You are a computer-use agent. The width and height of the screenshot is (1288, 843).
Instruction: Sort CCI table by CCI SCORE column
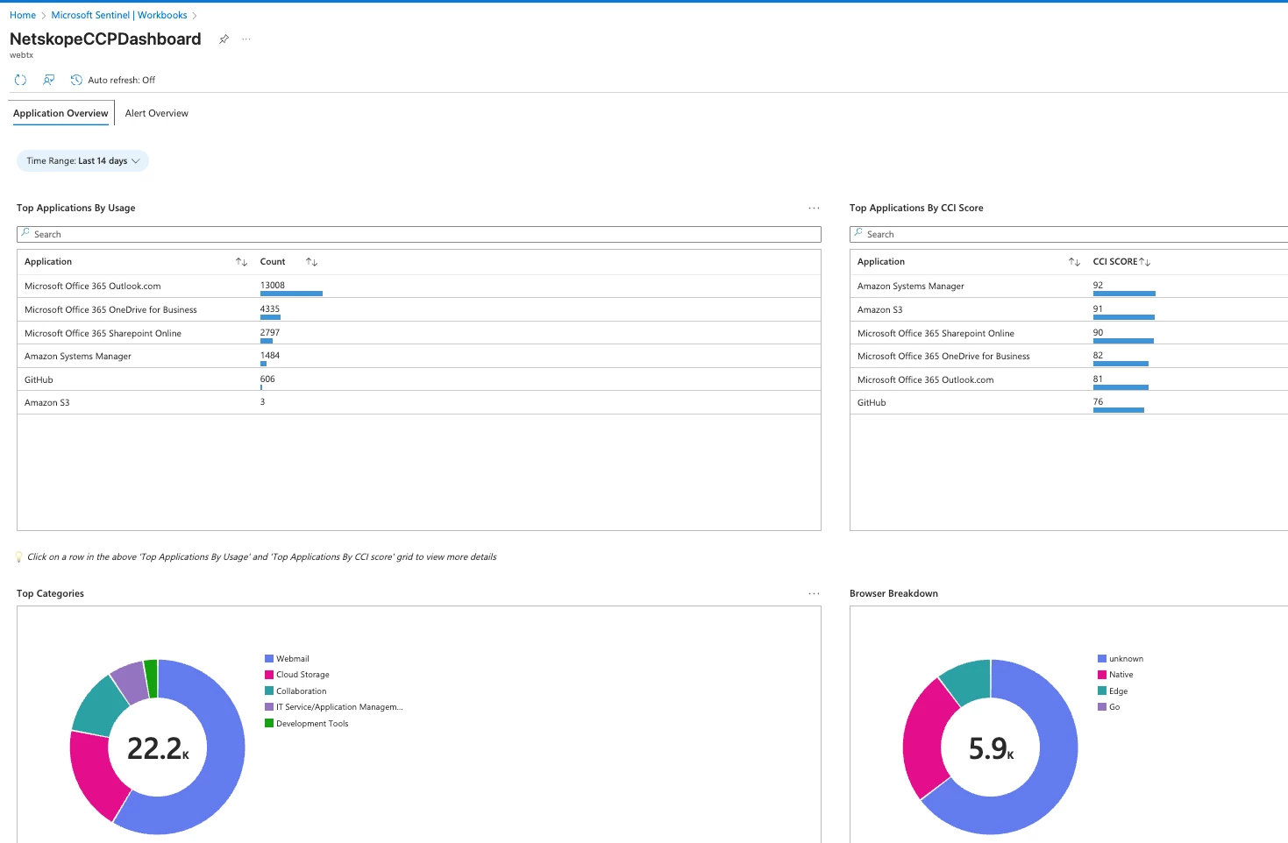click(1144, 262)
